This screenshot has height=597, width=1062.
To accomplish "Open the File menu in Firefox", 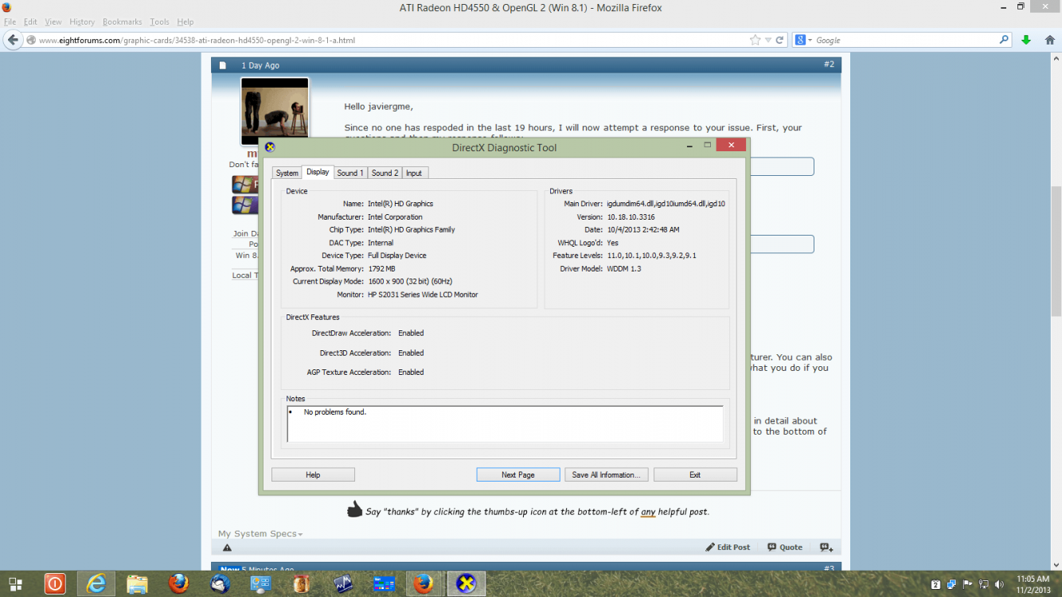I will click(10, 21).
